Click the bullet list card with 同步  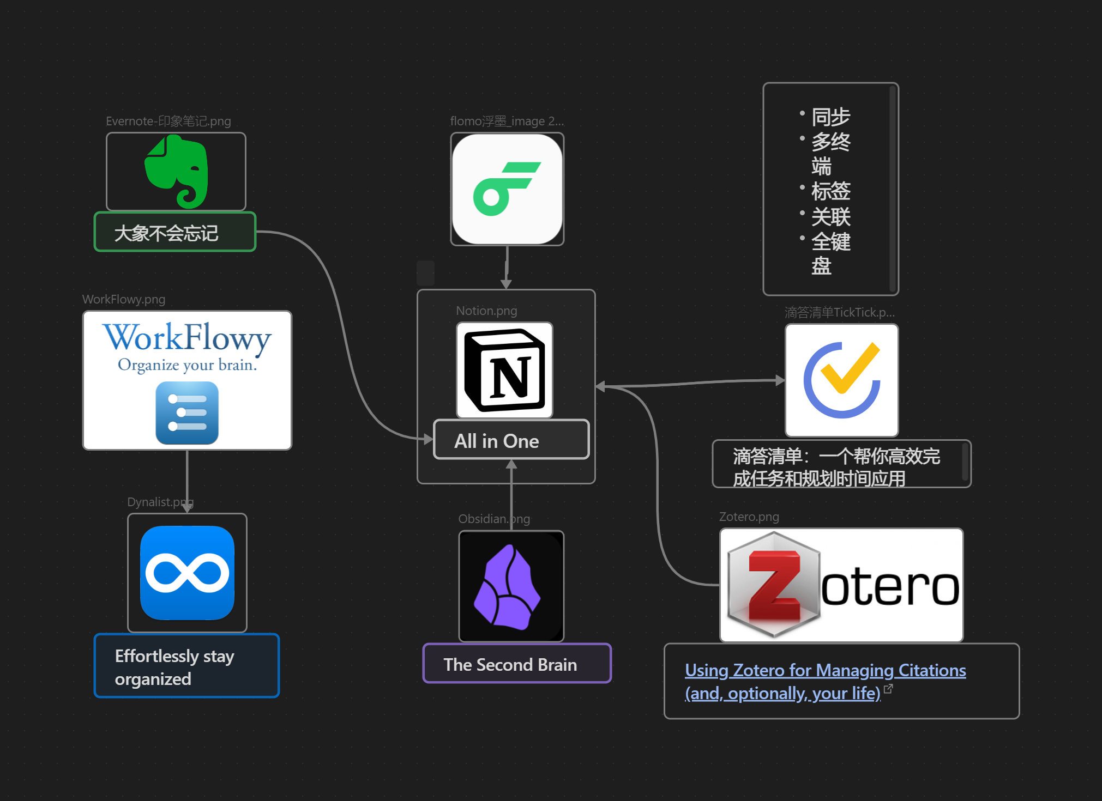click(x=826, y=189)
